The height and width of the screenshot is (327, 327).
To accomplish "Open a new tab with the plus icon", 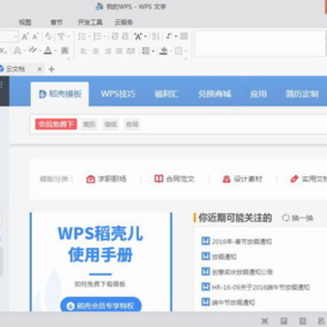I will tap(52, 69).
